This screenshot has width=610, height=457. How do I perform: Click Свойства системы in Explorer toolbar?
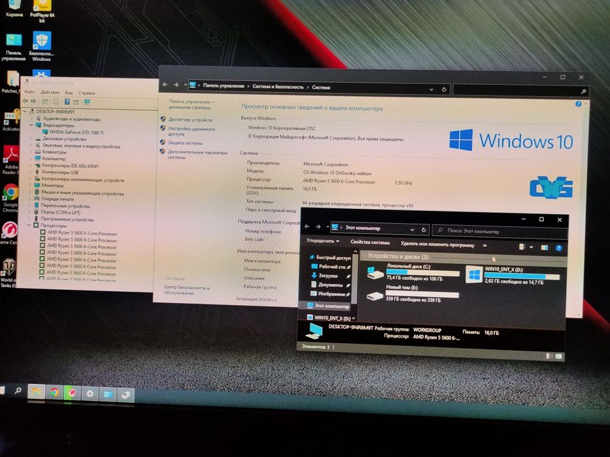369,242
